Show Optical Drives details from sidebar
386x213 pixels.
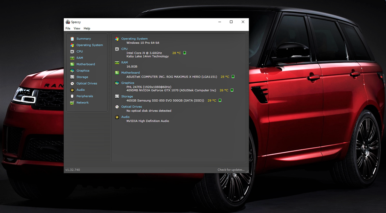[x=87, y=83]
